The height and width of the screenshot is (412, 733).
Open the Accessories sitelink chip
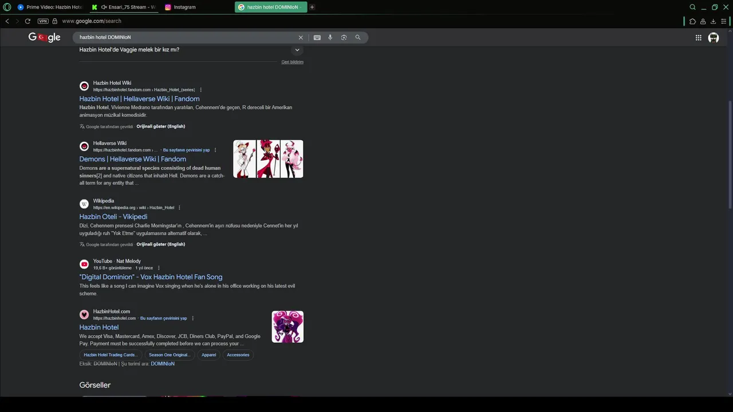coord(238,355)
